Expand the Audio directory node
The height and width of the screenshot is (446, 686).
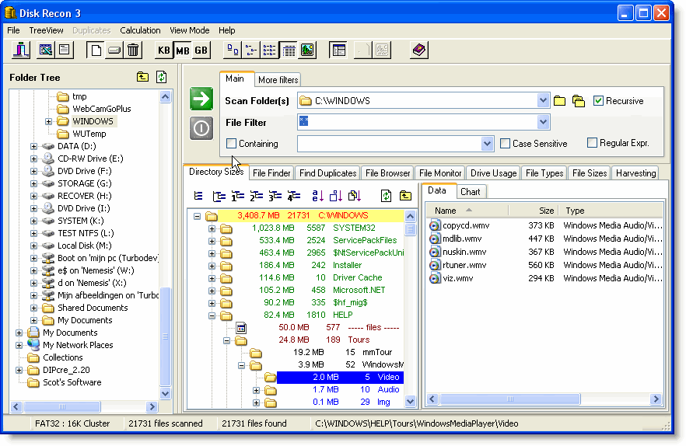(257, 390)
